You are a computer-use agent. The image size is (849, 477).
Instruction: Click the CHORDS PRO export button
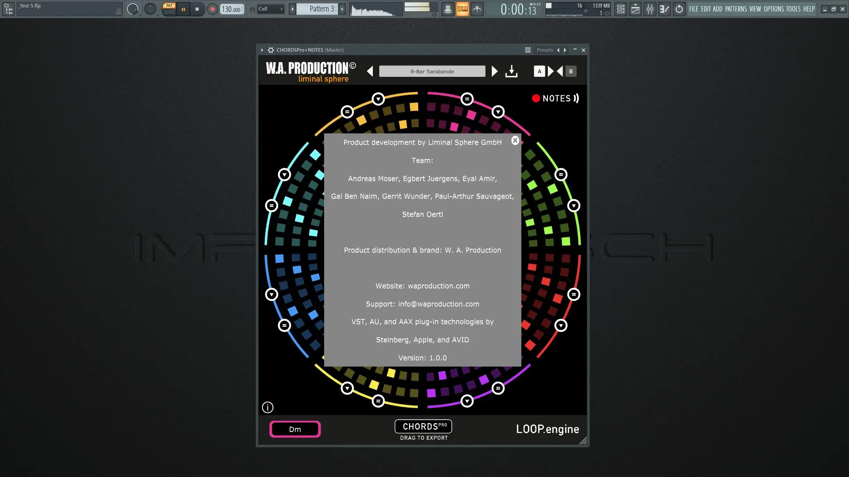(x=423, y=427)
